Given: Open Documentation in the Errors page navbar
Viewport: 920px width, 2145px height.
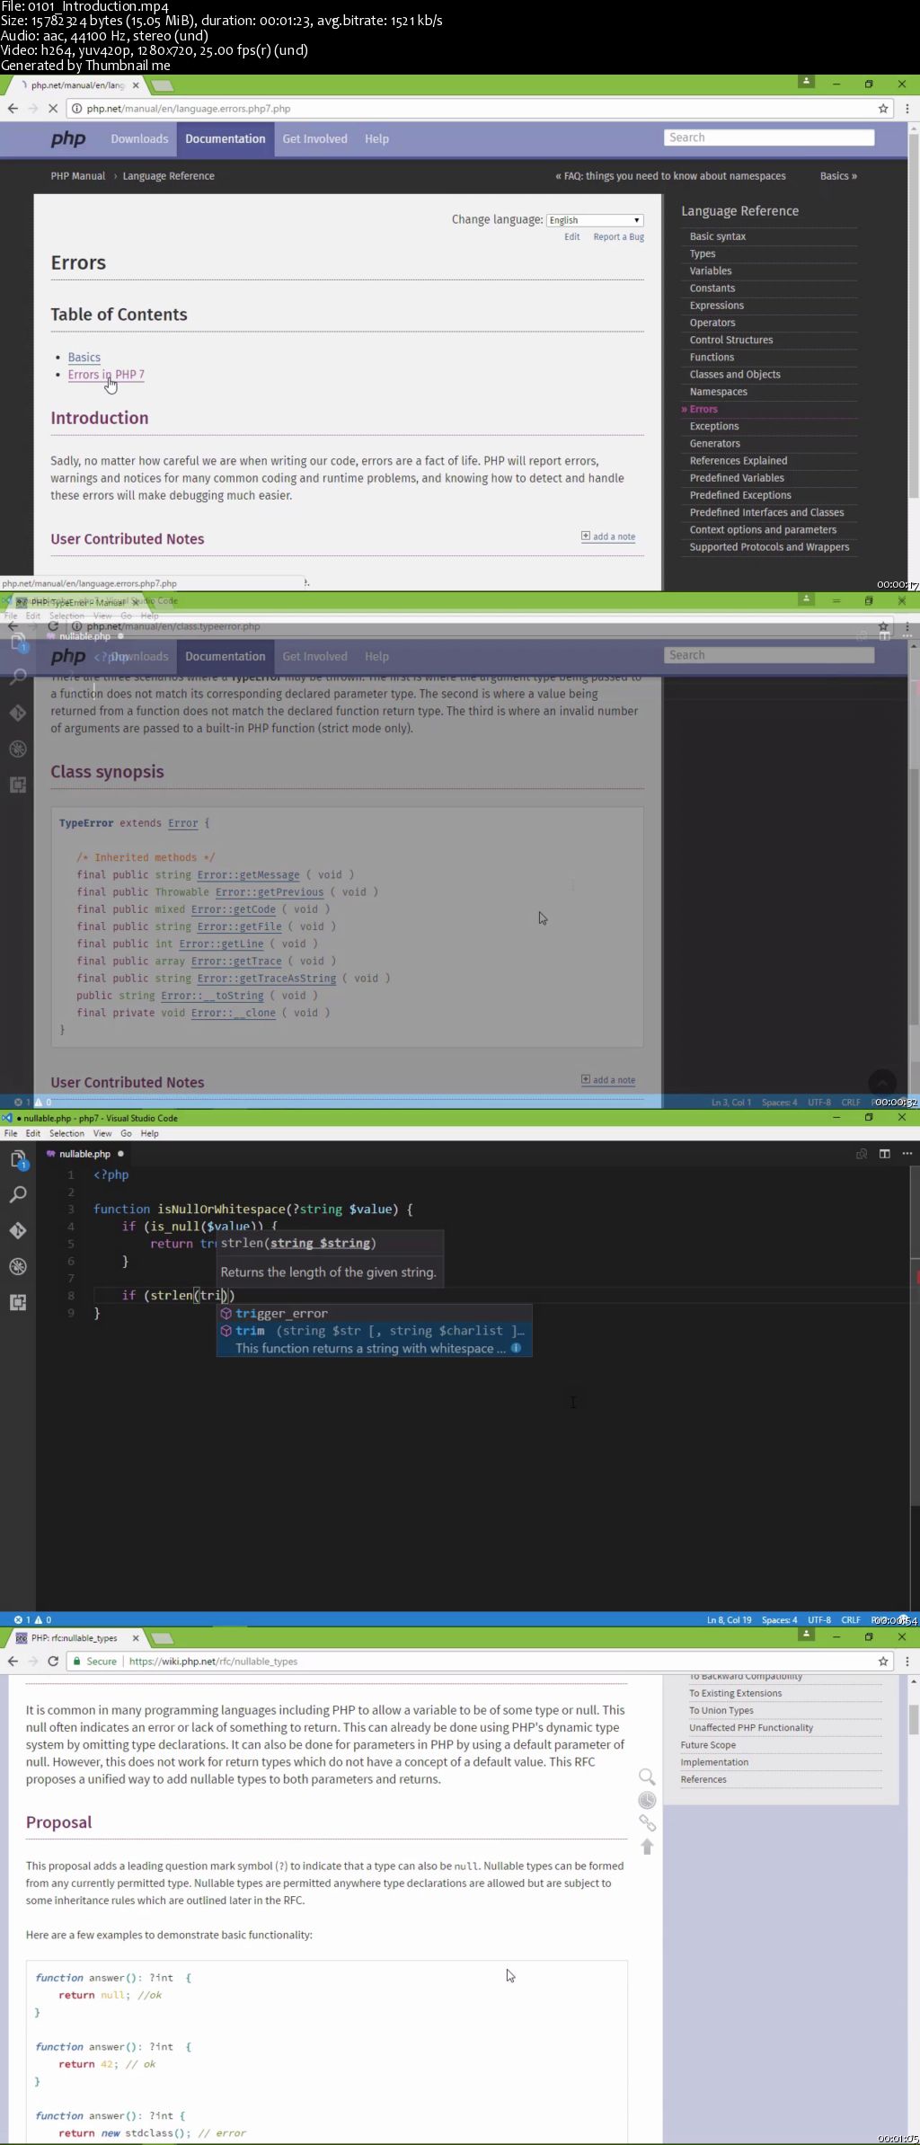Looking at the screenshot, I should coord(226,139).
